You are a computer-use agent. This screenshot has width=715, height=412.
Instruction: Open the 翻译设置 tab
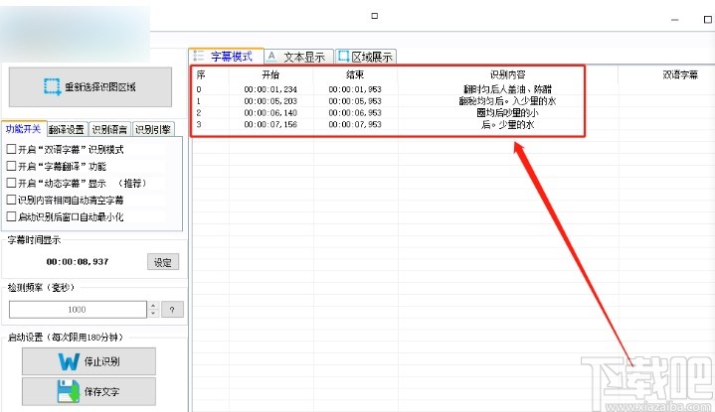click(67, 130)
